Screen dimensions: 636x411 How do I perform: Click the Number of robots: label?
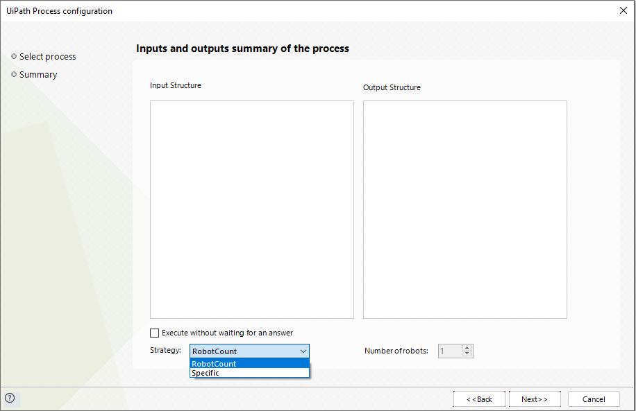click(396, 351)
